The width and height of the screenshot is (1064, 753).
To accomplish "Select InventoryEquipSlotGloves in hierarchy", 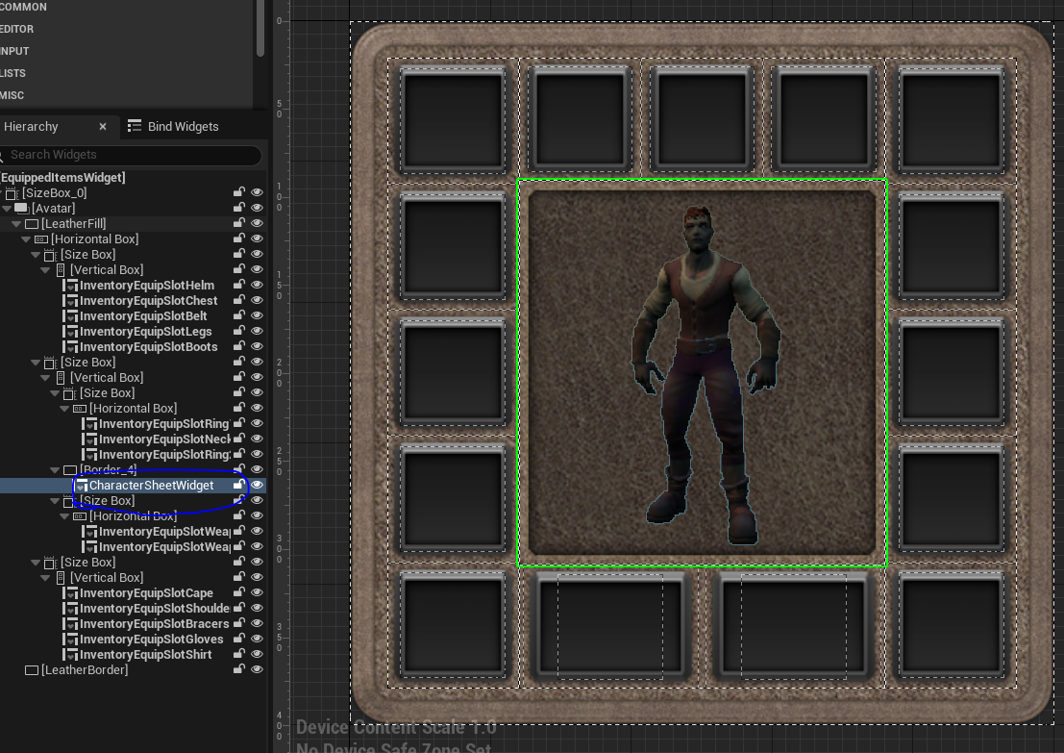I will (151, 639).
